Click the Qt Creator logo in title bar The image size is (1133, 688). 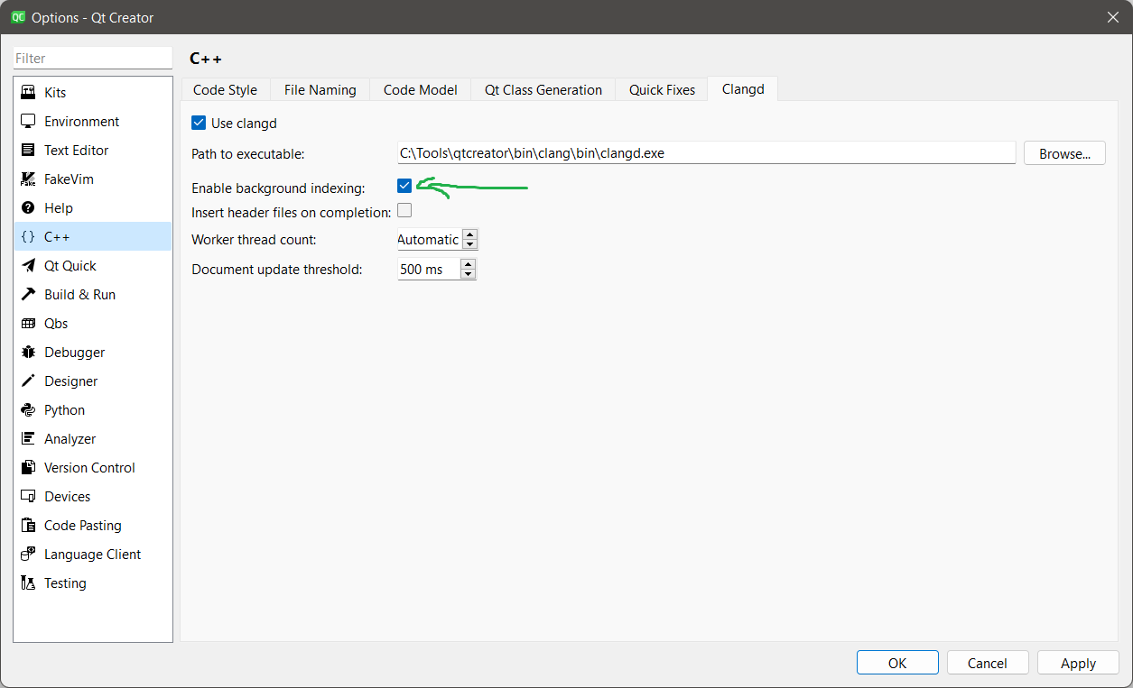17,17
